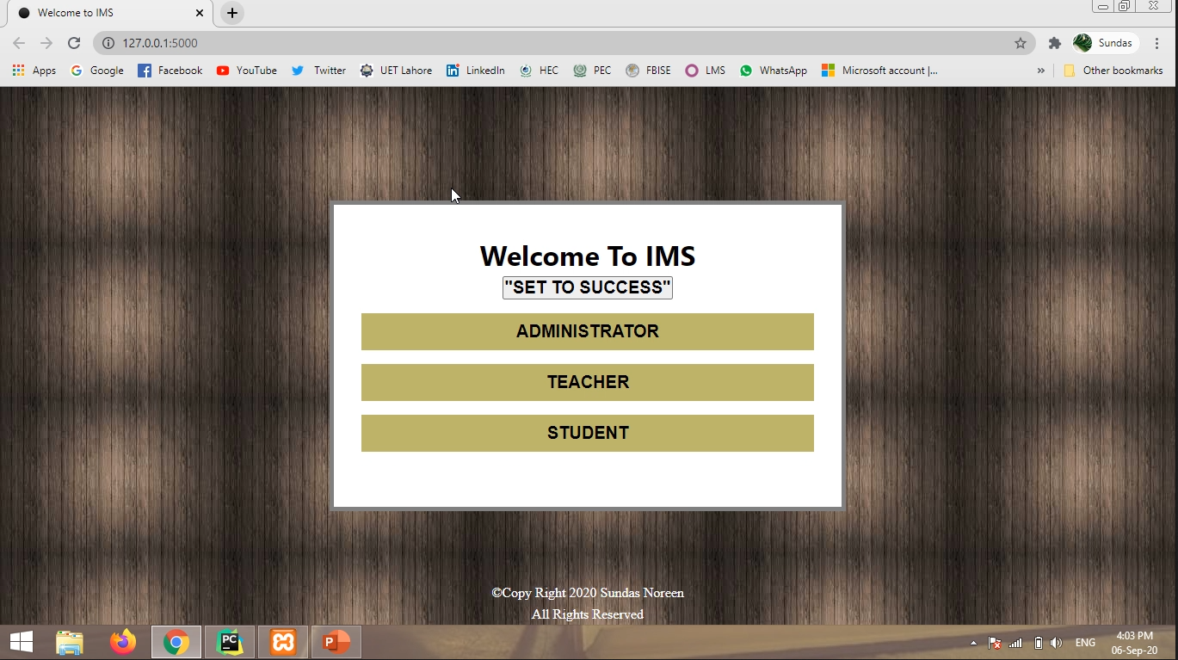Open the Google bookmark
This screenshot has width=1178, height=660.
[x=97, y=71]
